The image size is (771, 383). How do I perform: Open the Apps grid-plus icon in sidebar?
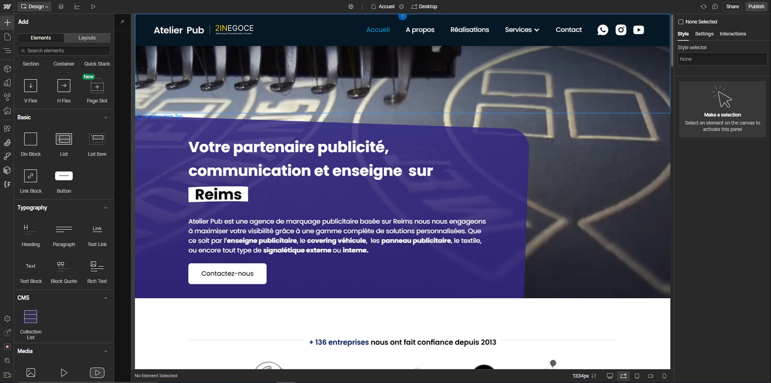[x=7, y=129]
